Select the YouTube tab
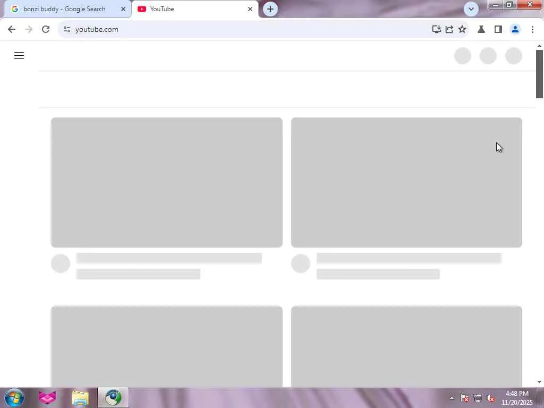Viewport: 544px width, 408px height. 195,9
